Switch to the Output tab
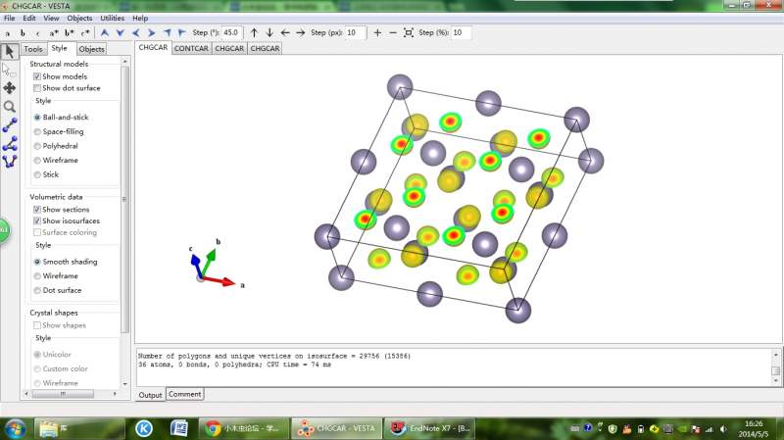 [x=151, y=395]
